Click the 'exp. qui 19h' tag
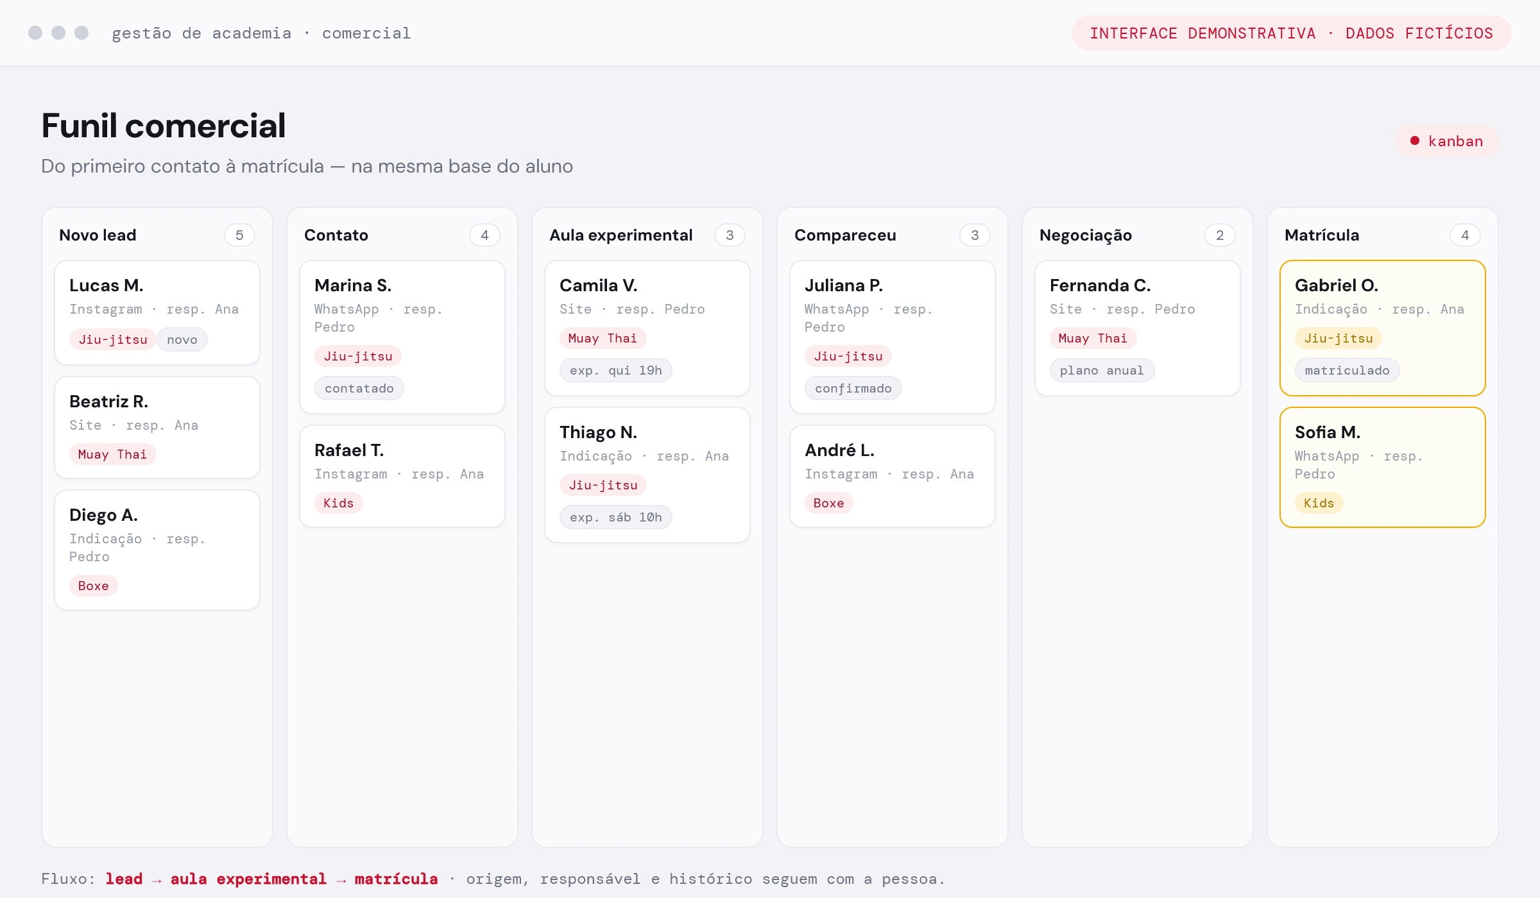This screenshot has height=898, width=1540. (616, 370)
